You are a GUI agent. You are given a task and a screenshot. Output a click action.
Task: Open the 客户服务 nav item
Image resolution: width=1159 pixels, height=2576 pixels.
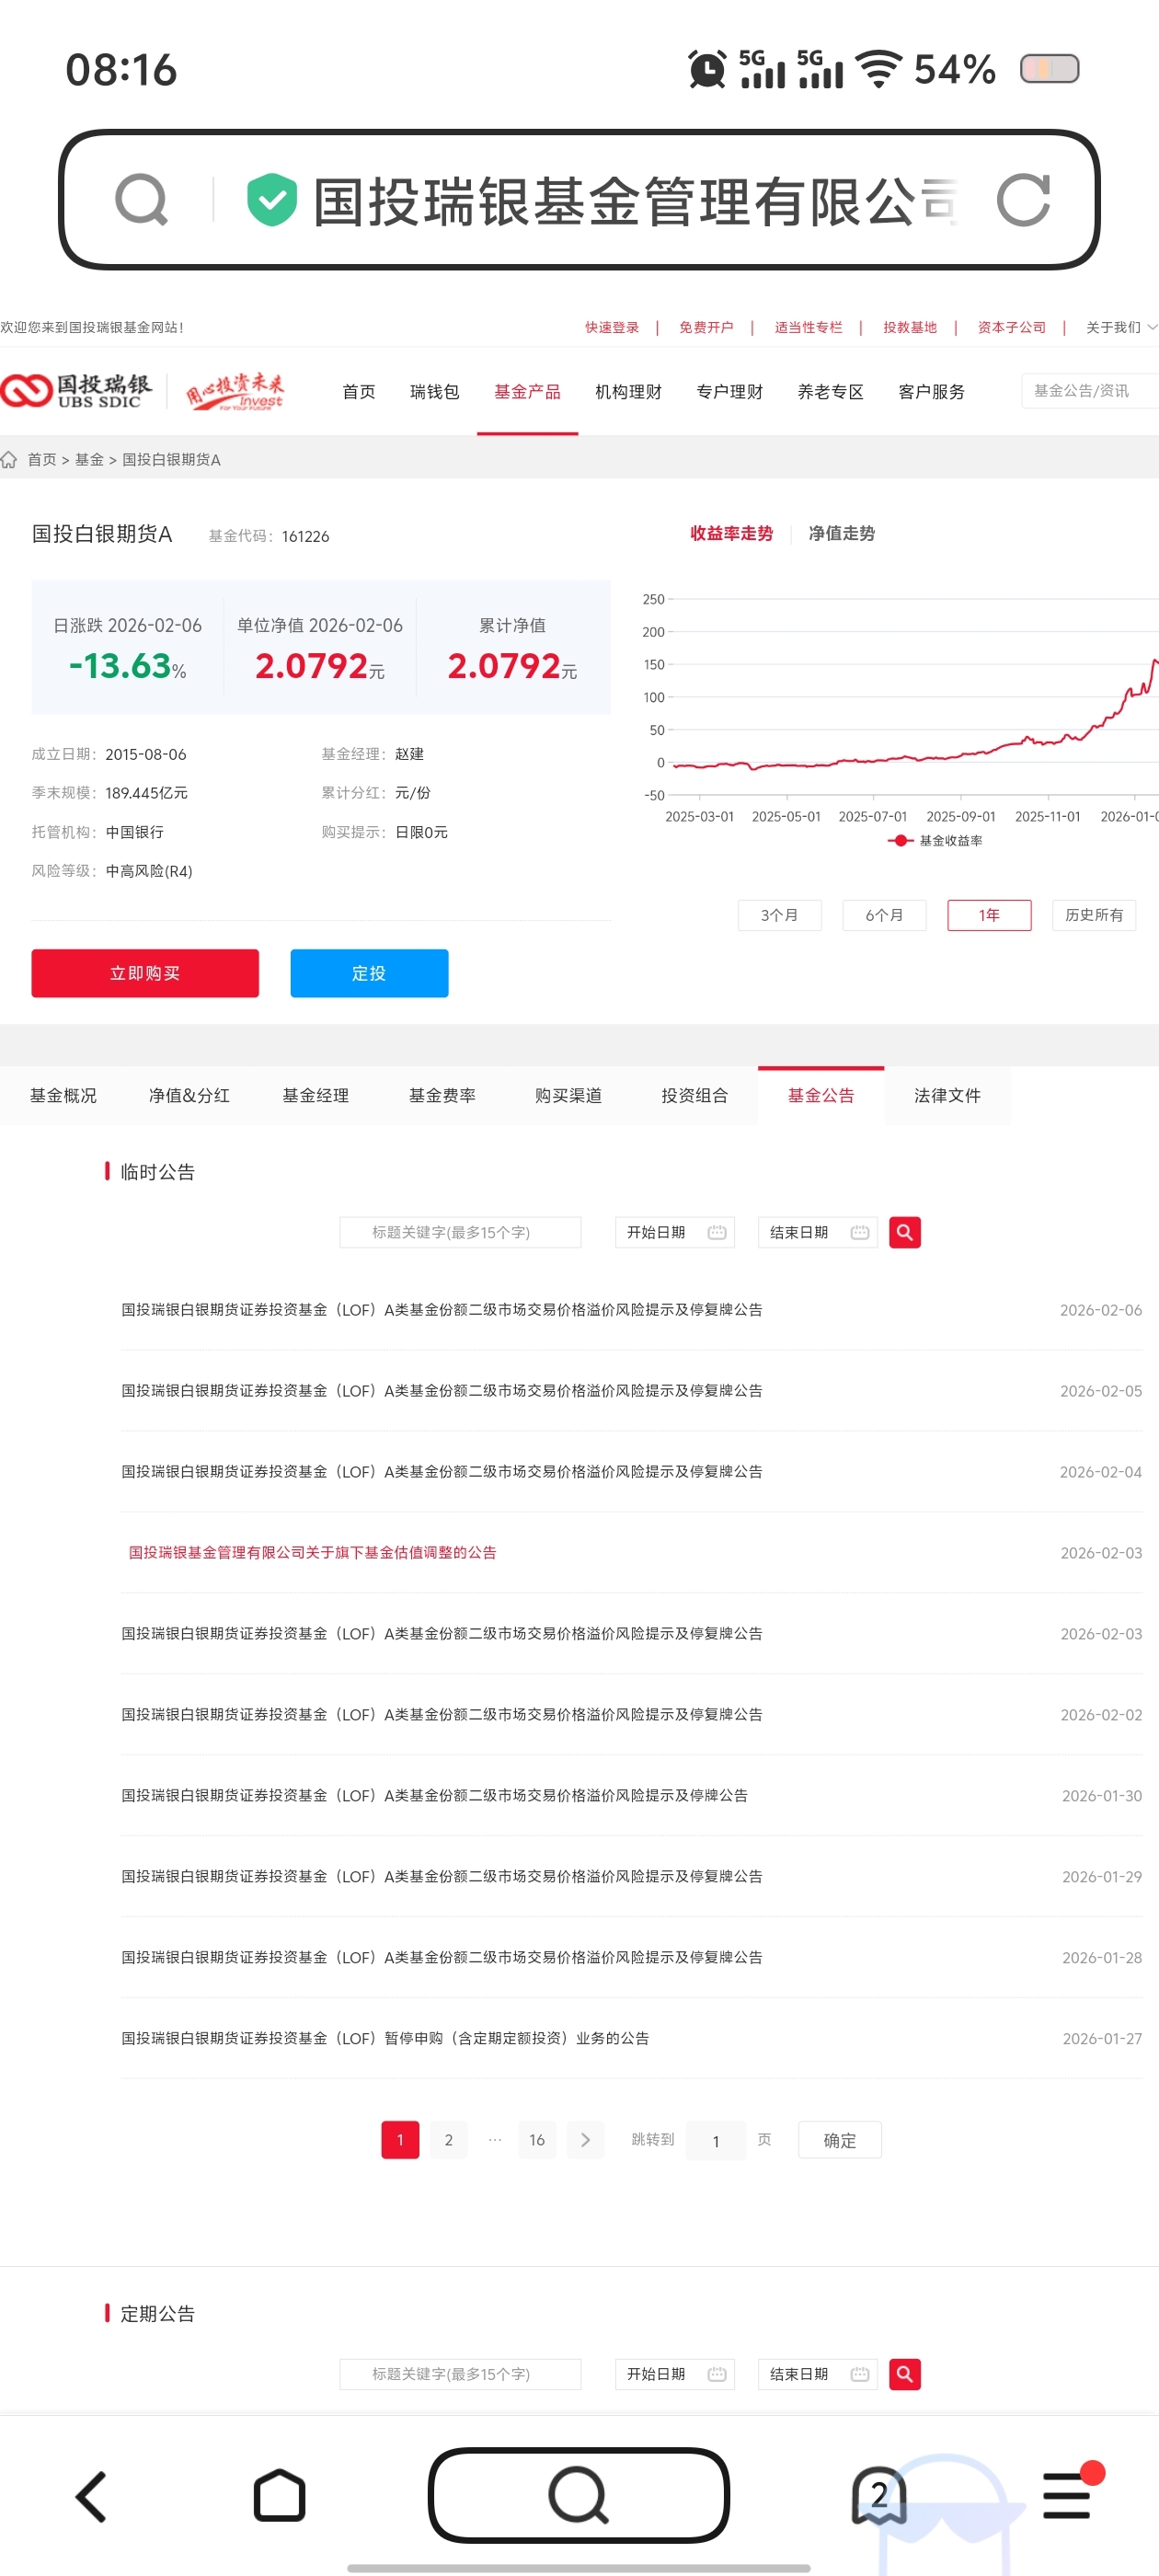(x=931, y=392)
